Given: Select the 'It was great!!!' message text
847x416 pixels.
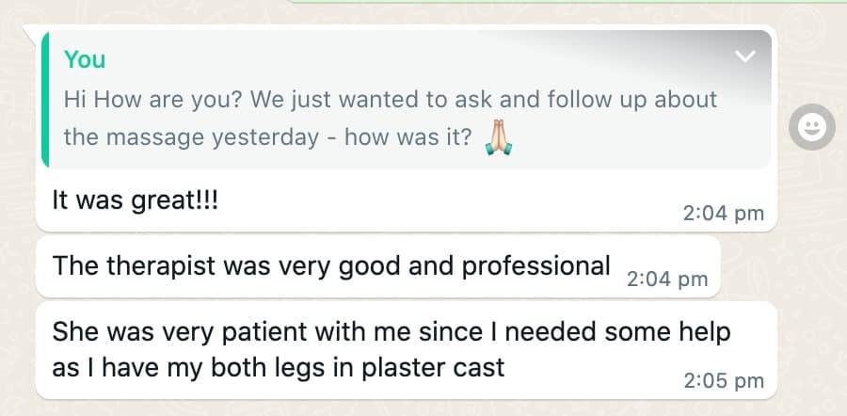Looking at the screenshot, I should pyautogui.click(x=135, y=200).
